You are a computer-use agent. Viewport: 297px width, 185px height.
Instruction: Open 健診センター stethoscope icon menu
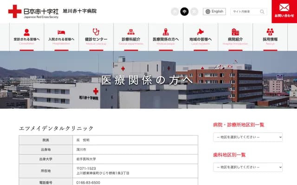pyautogui.click(x=96, y=32)
